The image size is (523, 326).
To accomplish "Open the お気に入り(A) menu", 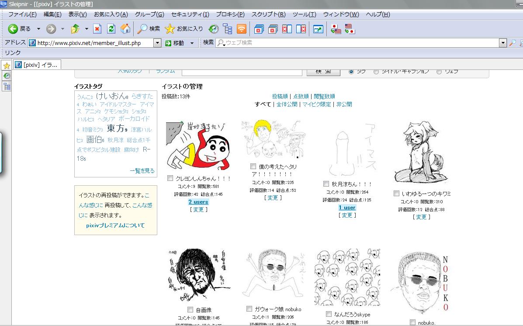I will (x=111, y=14).
